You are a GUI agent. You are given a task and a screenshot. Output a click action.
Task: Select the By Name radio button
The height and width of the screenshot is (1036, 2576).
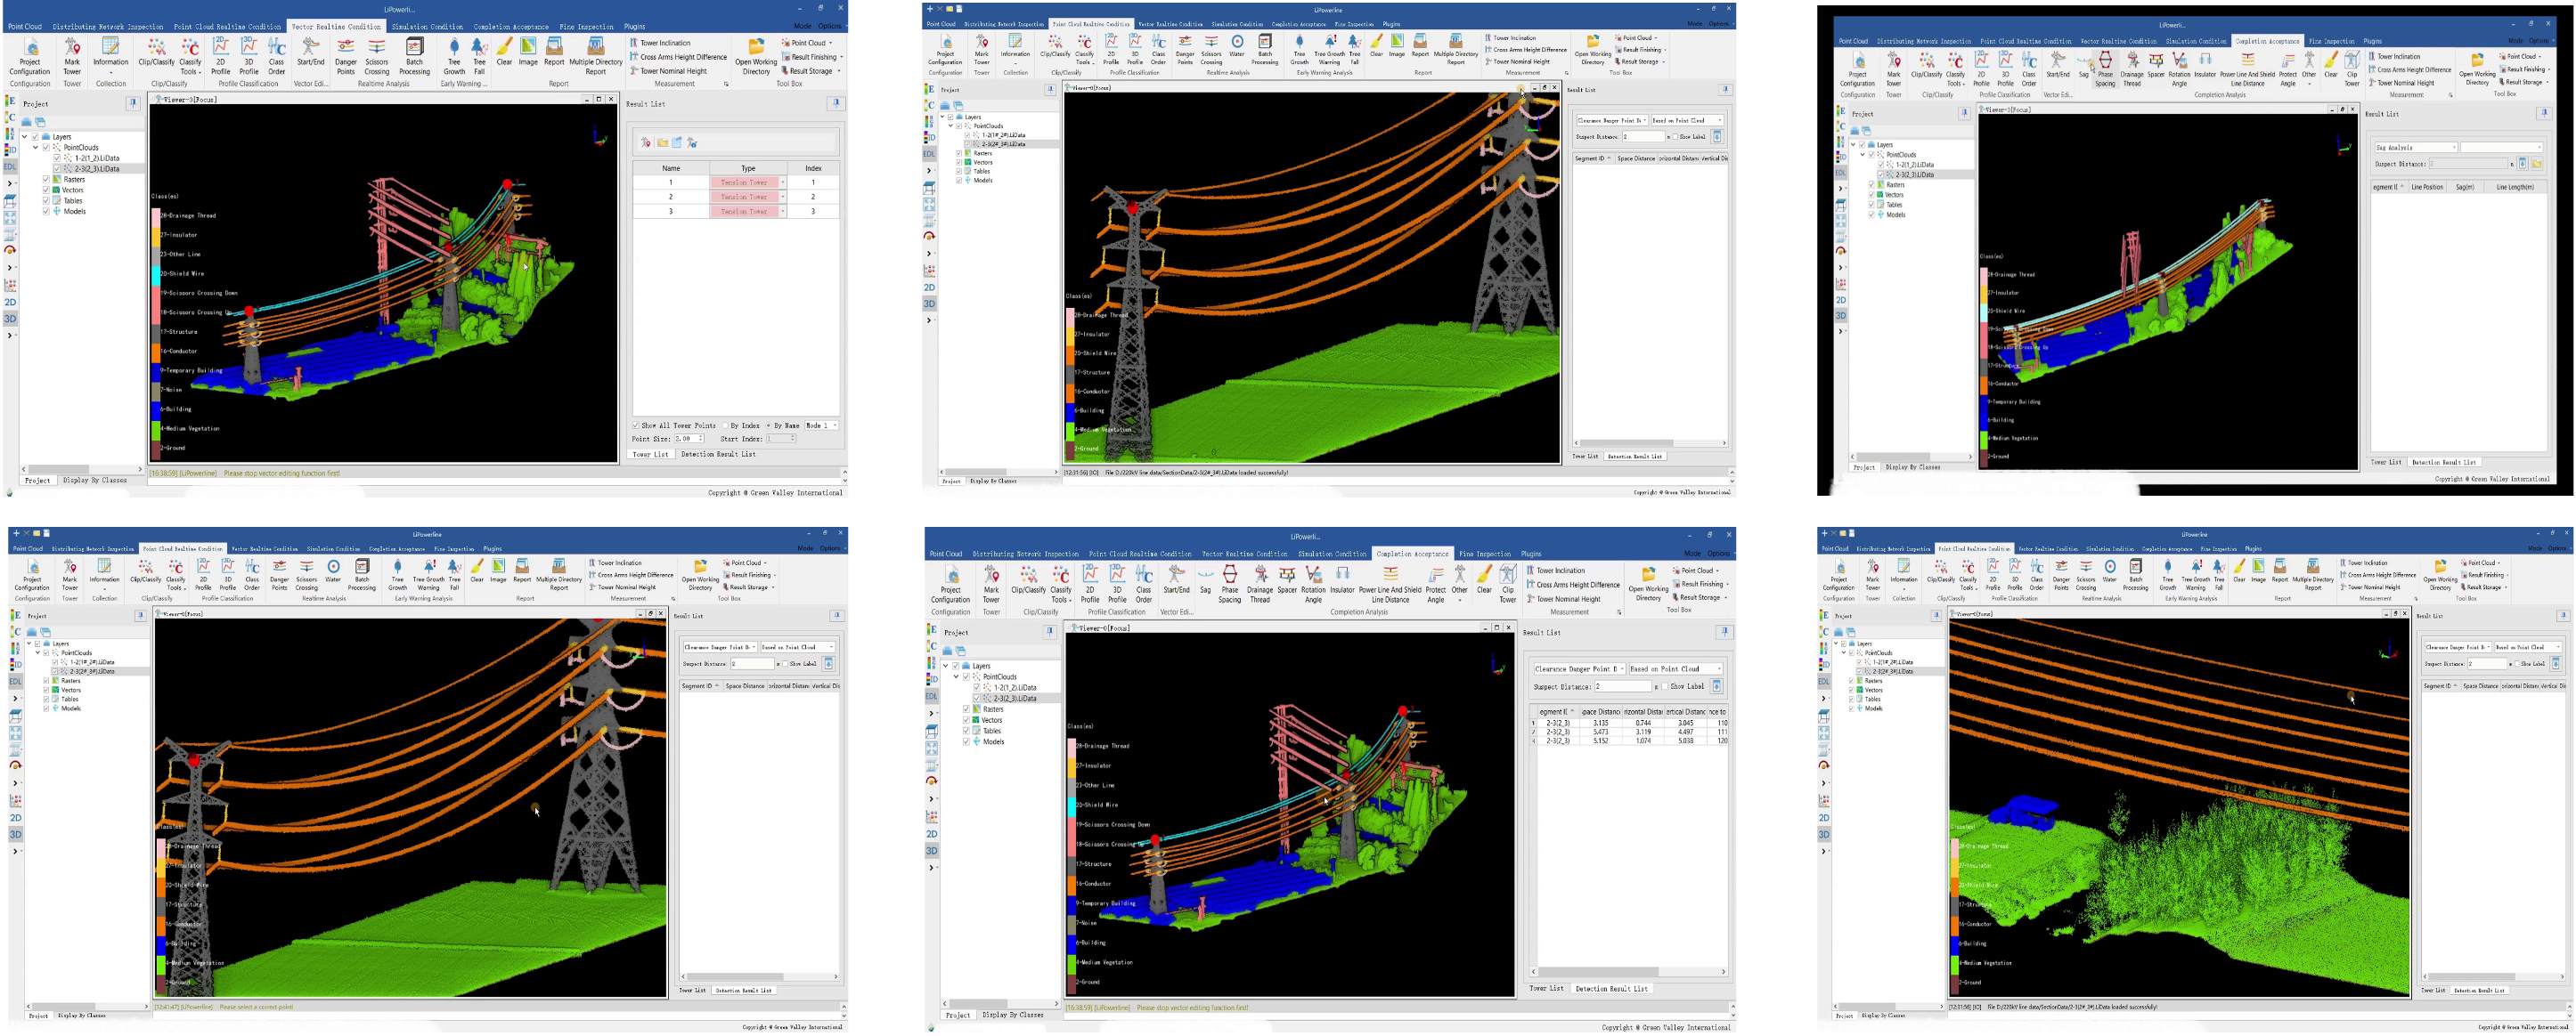(769, 425)
